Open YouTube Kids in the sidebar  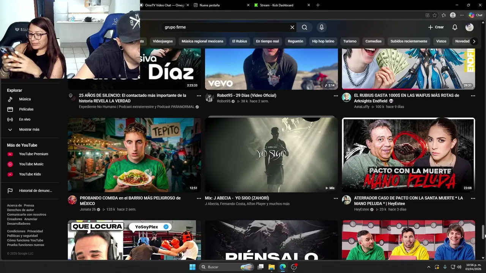pos(30,174)
